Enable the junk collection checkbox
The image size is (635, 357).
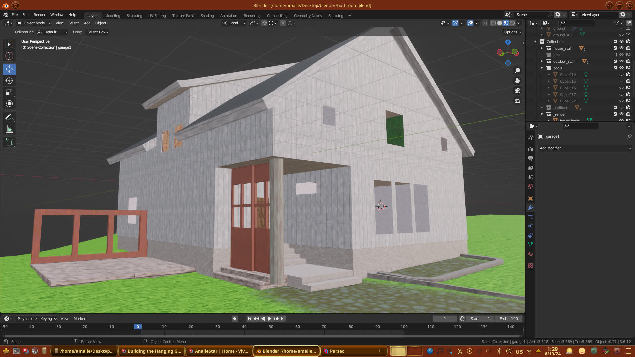615,55
